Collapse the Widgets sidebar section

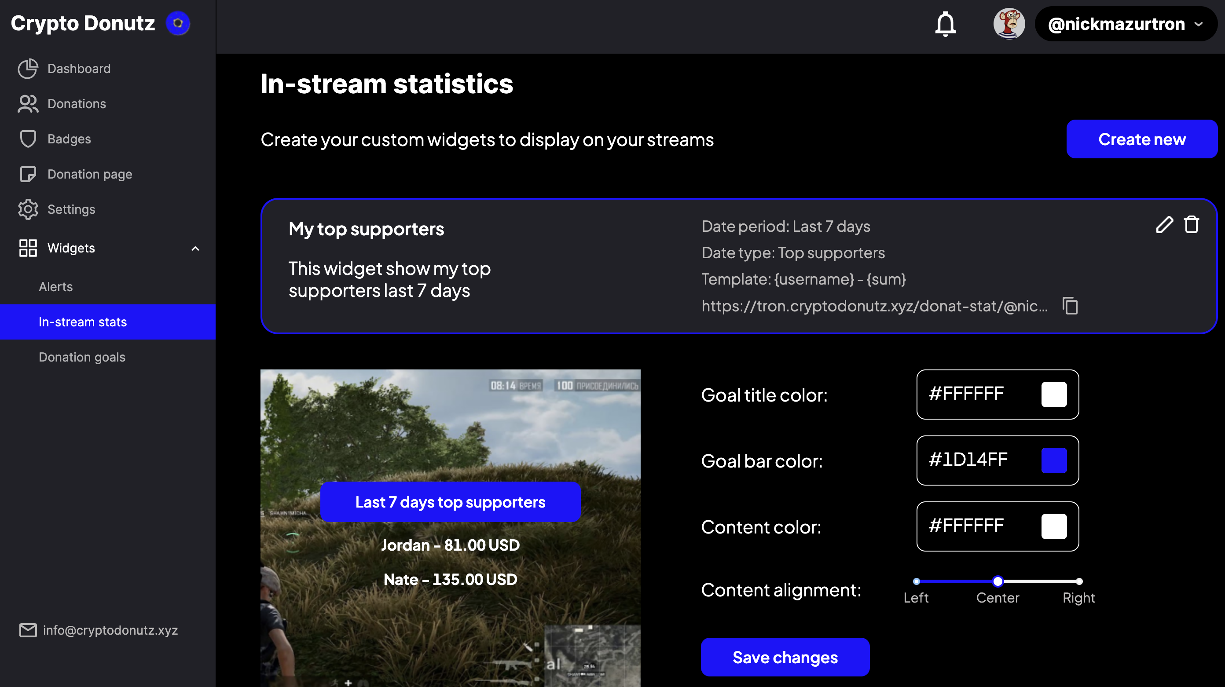coord(195,248)
